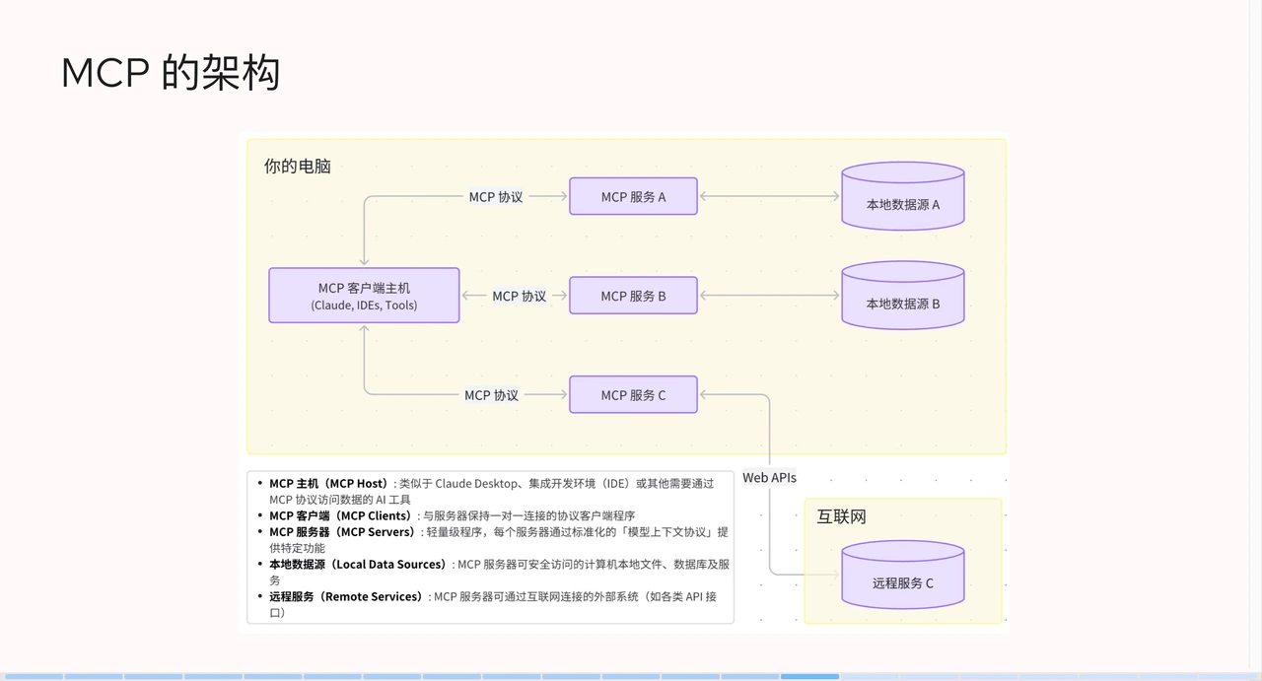Click the "MCP 主机（MCP Host）" bullet heading
1262x681 pixels.
coord(330,484)
